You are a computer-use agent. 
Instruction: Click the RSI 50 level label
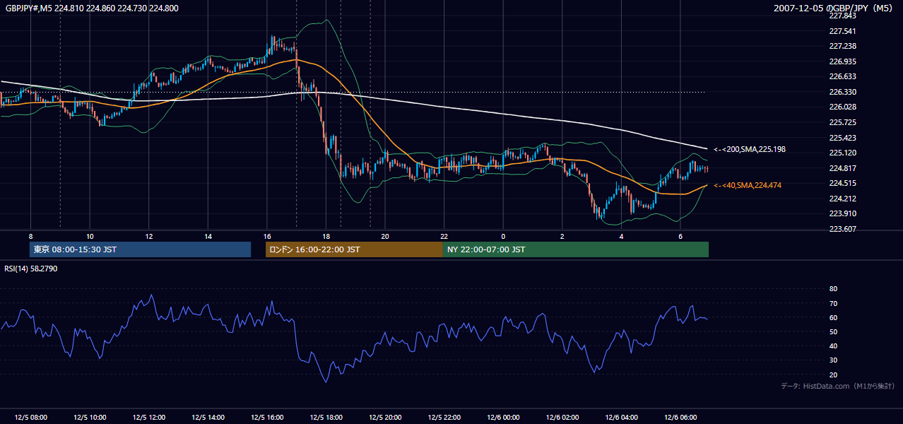click(x=834, y=331)
